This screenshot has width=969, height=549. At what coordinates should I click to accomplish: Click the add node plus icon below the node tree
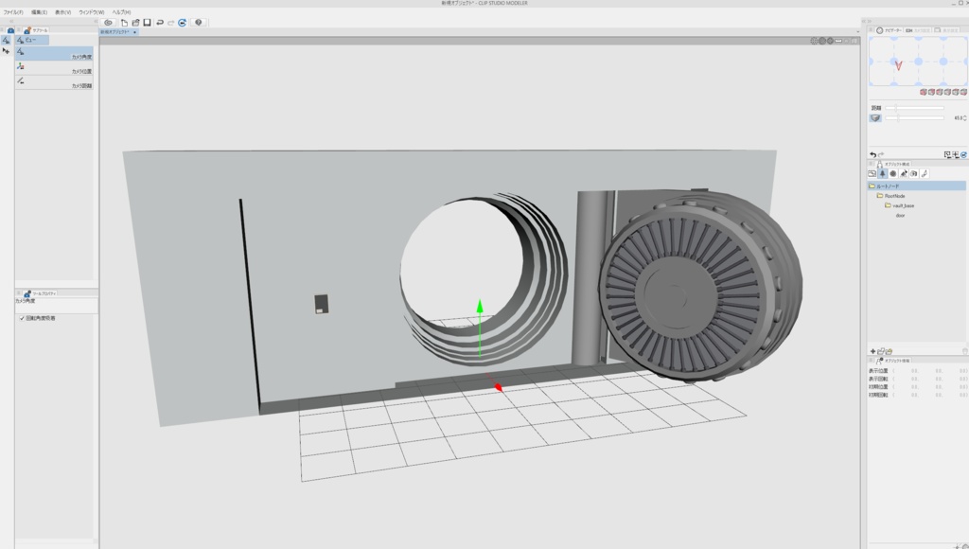872,350
